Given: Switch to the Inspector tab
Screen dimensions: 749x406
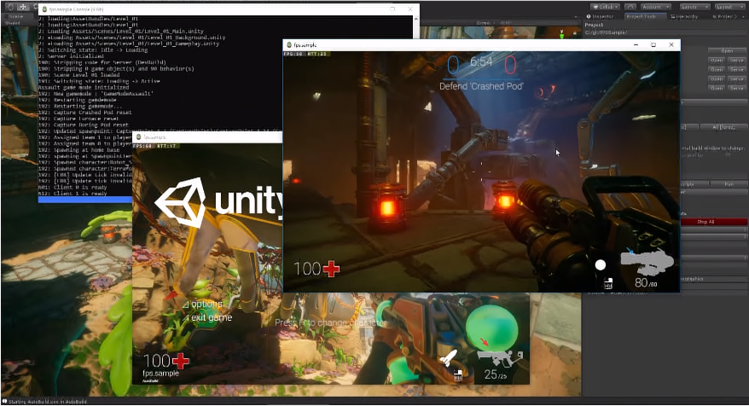Looking at the screenshot, I should click(x=600, y=16).
